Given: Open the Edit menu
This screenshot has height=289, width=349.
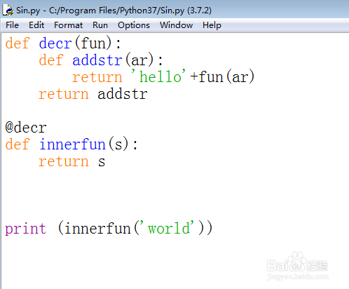Looking at the screenshot, I should [36, 25].
